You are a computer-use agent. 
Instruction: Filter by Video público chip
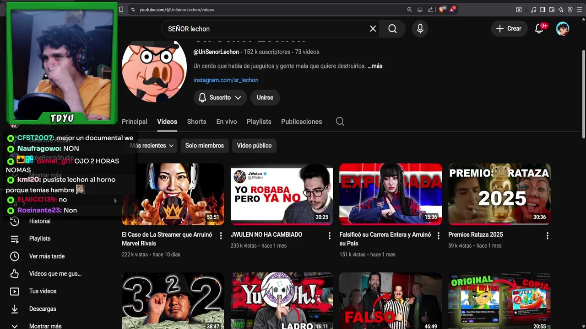coord(254,145)
